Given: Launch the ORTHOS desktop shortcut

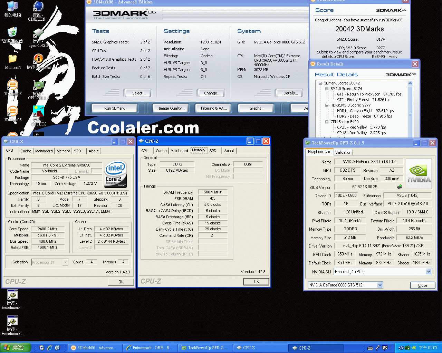Looking at the screenshot, I should pyautogui.click(x=38, y=116).
